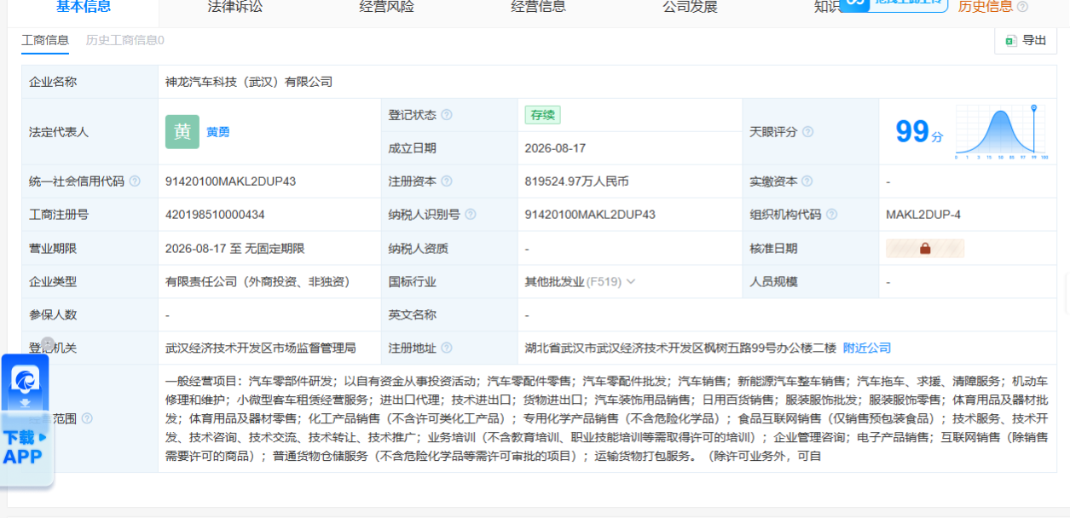Click the Tianyancha app logo in floating widget
Screen dimensions: 1070x518
coord(25,380)
